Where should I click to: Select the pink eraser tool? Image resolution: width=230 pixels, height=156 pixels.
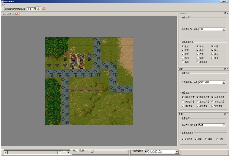pyautogui.click(x=43, y=9)
